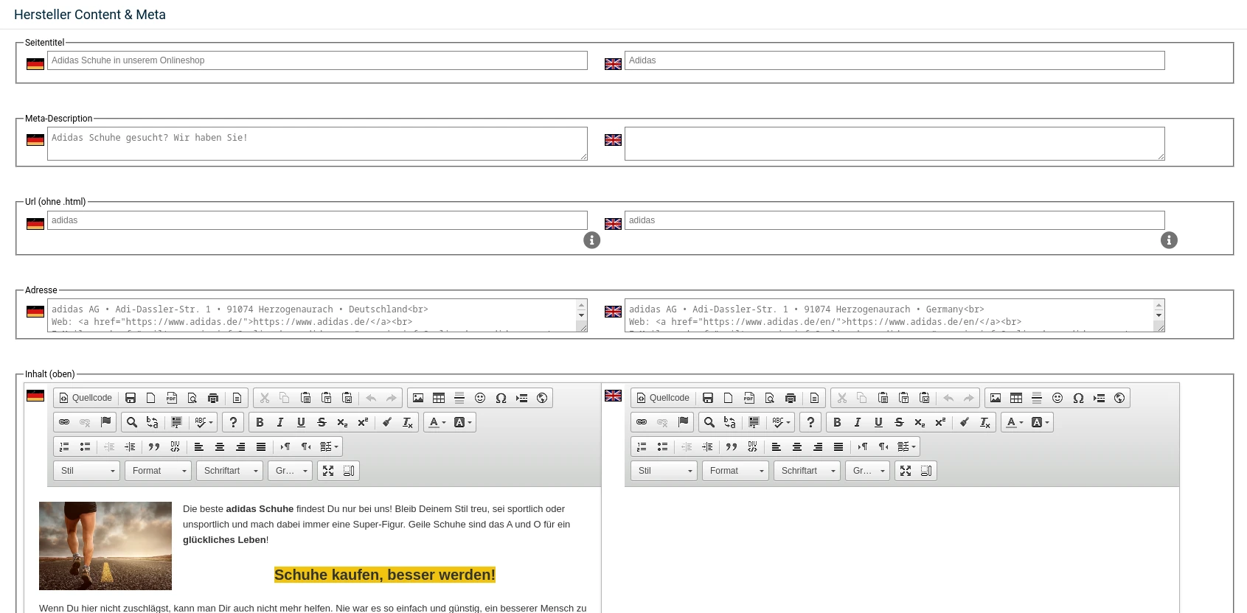Open text color picker in English editor
Viewport: 1247px width, 613px height.
pyautogui.click(x=1015, y=422)
